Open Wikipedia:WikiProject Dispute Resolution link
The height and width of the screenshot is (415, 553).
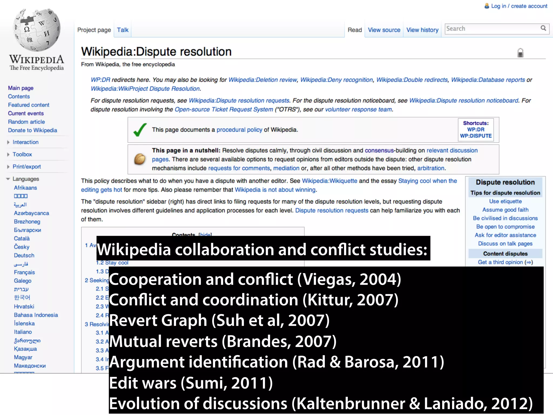145,89
